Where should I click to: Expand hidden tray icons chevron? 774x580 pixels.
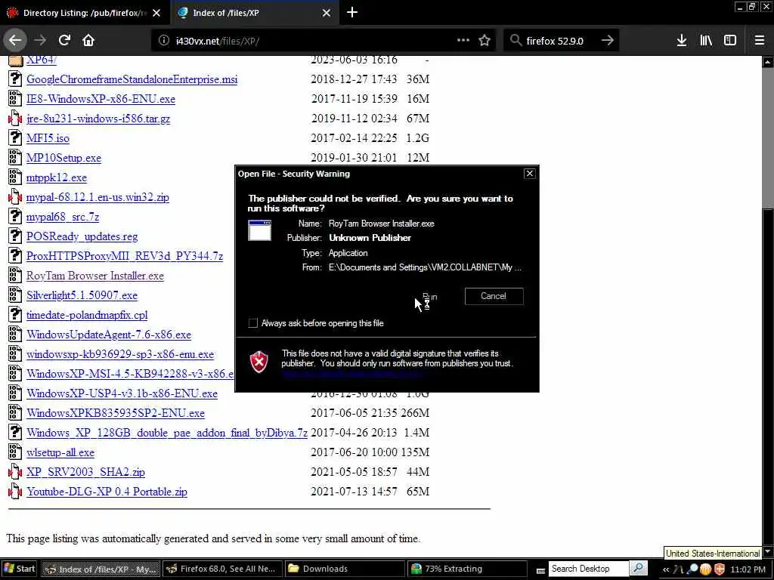point(665,569)
